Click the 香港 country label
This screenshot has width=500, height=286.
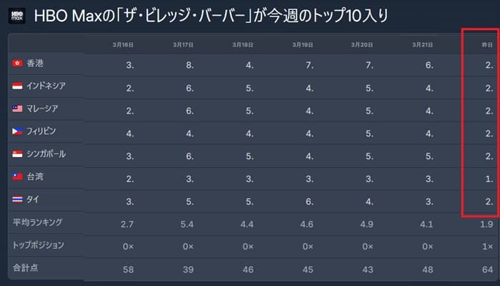pyautogui.click(x=34, y=63)
